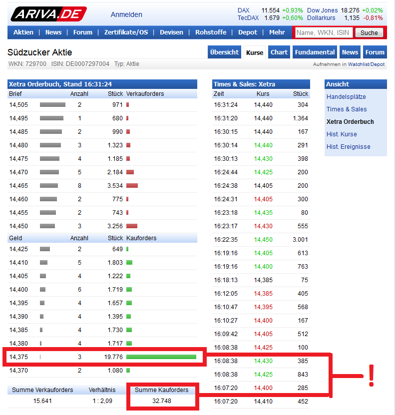Viewport: 395px width, 415px height.
Task: Open the News tab for Südzucker
Action: coord(350,52)
